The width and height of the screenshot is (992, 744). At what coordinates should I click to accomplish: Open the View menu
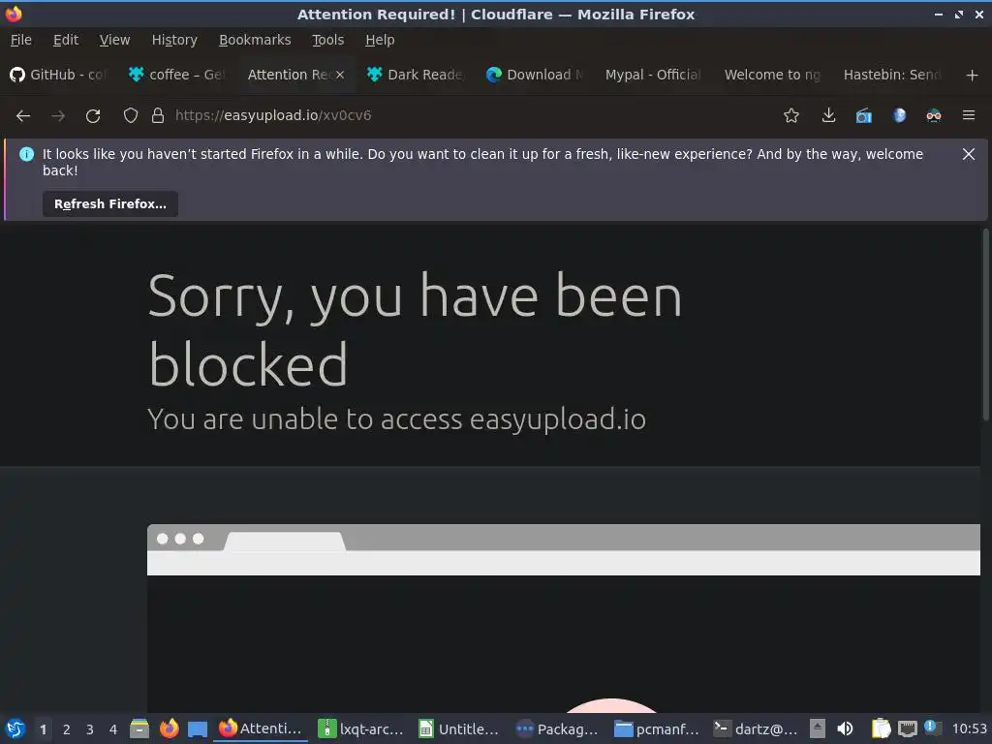(114, 40)
